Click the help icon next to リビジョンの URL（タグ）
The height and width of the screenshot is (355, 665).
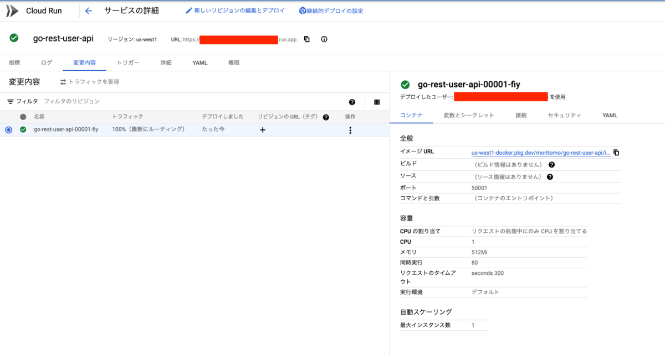click(x=326, y=116)
